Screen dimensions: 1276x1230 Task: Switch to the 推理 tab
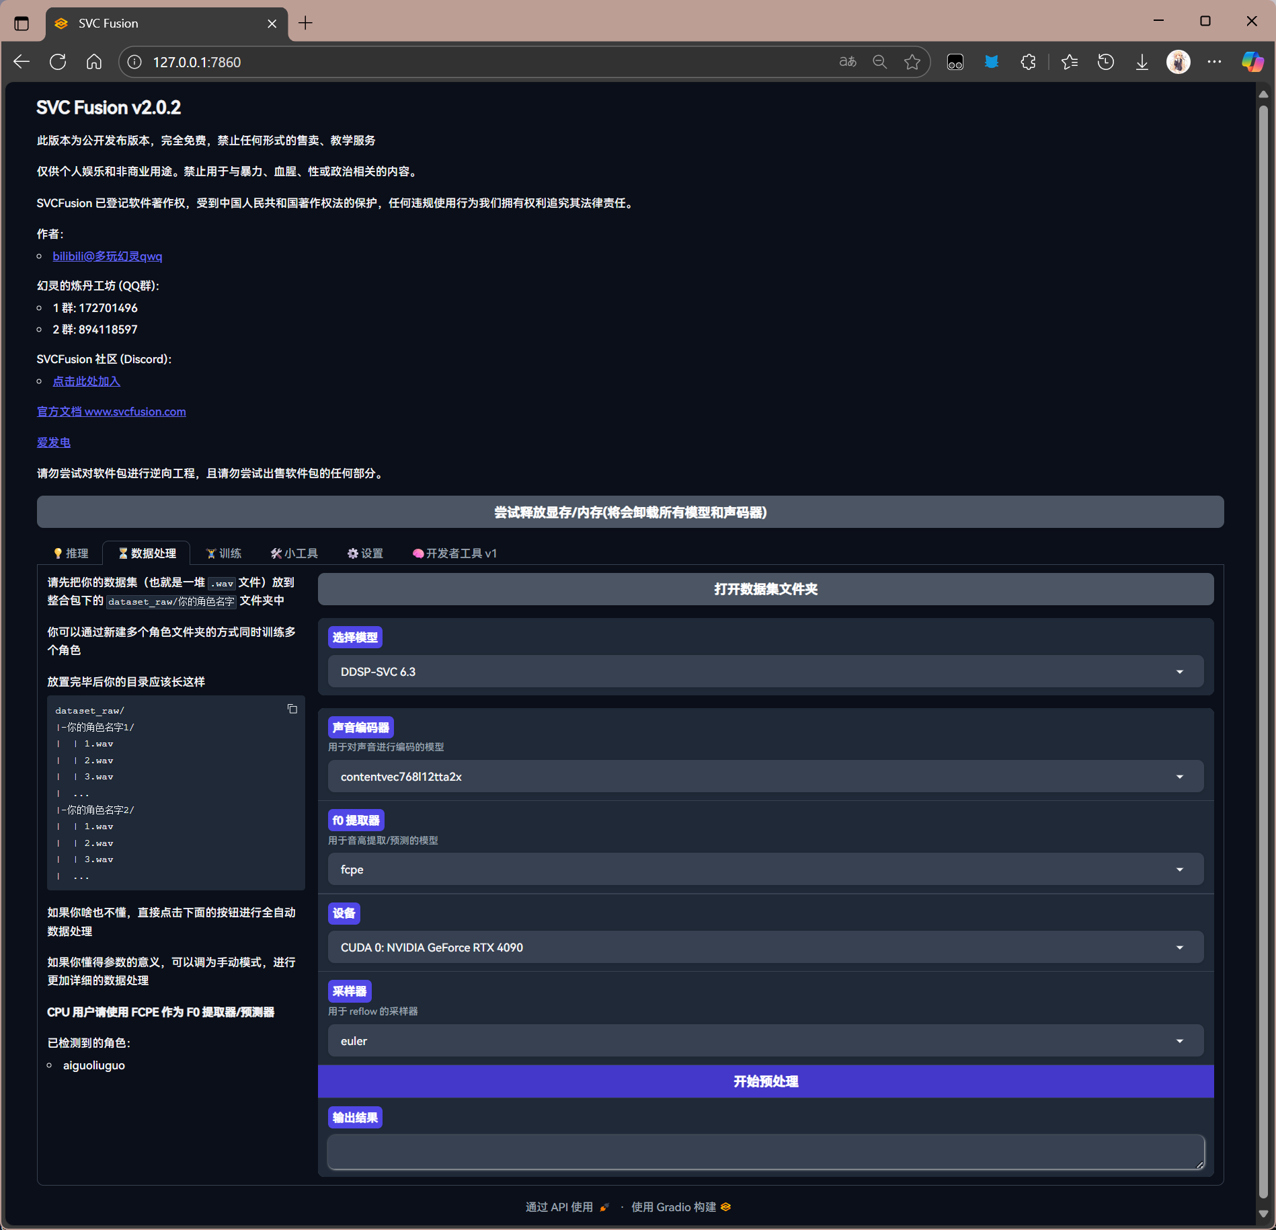click(x=71, y=553)
